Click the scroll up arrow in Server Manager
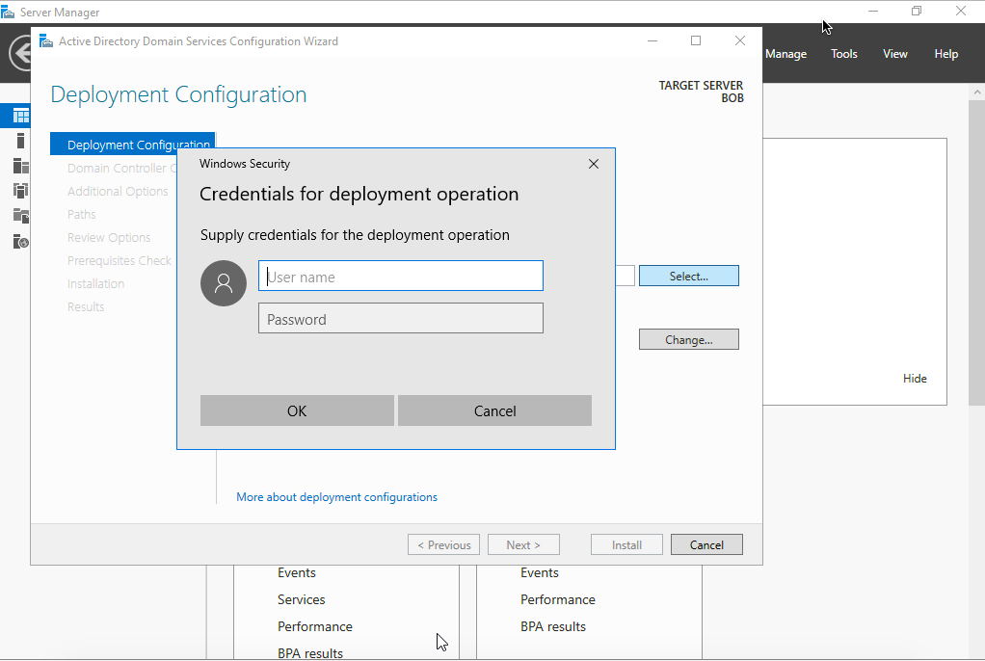The height and width of the screenshot is (661, 985). point(977,92)
